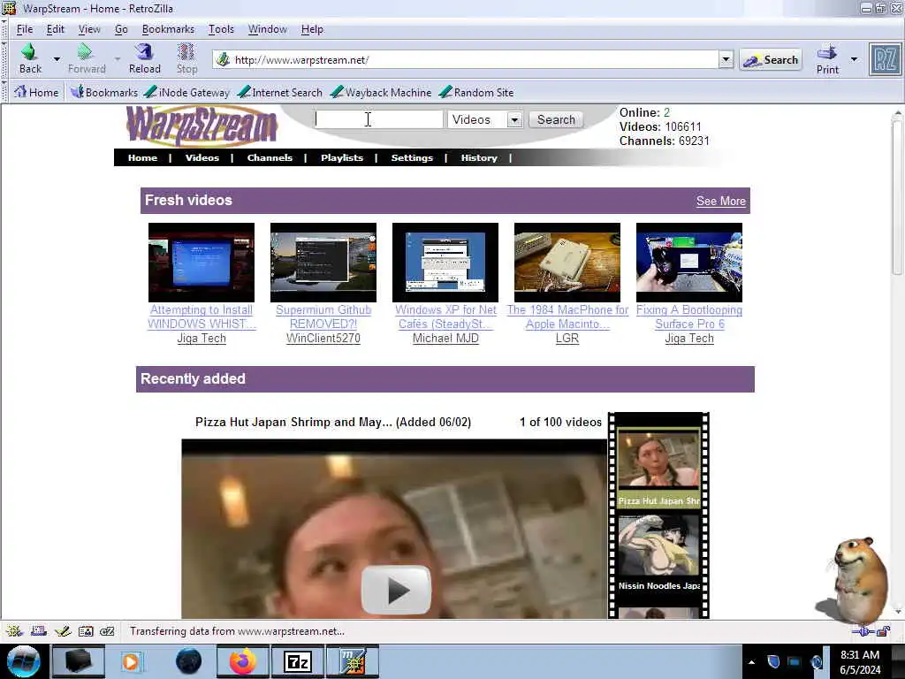Viewport: 905px width, 679px height.
Task: Click the RetroZilla RZ throbber logo
Action: [x=884, y=59]
